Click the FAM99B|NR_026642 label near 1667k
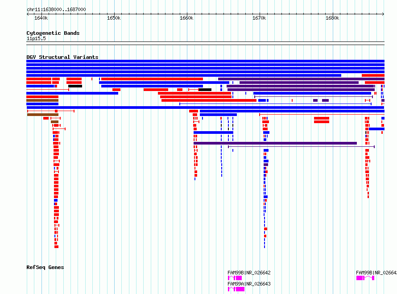397x294 pixels. tap(249, 273)
